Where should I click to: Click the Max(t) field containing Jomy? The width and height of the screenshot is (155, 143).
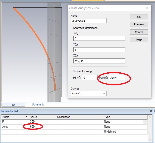(117, 78)
